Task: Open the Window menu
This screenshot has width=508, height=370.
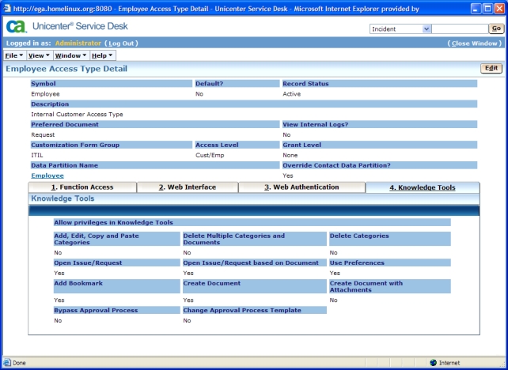Action: [70, 55]
